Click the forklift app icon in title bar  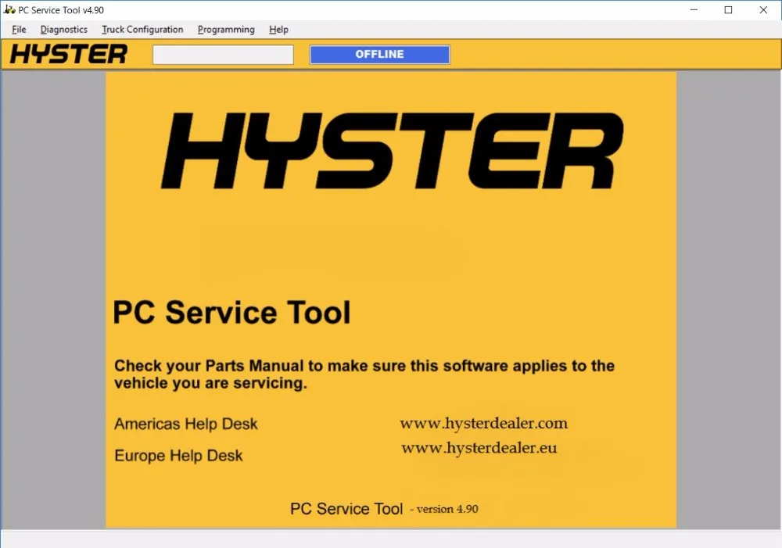[x=9, y=10]
